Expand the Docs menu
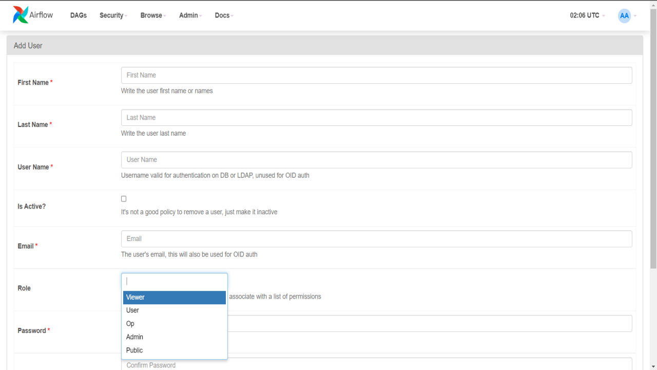This screenshot has width=657, height=370. pos(224,15)
